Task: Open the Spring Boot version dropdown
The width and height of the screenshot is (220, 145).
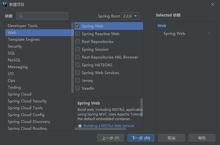Action: tap(130, 16)
